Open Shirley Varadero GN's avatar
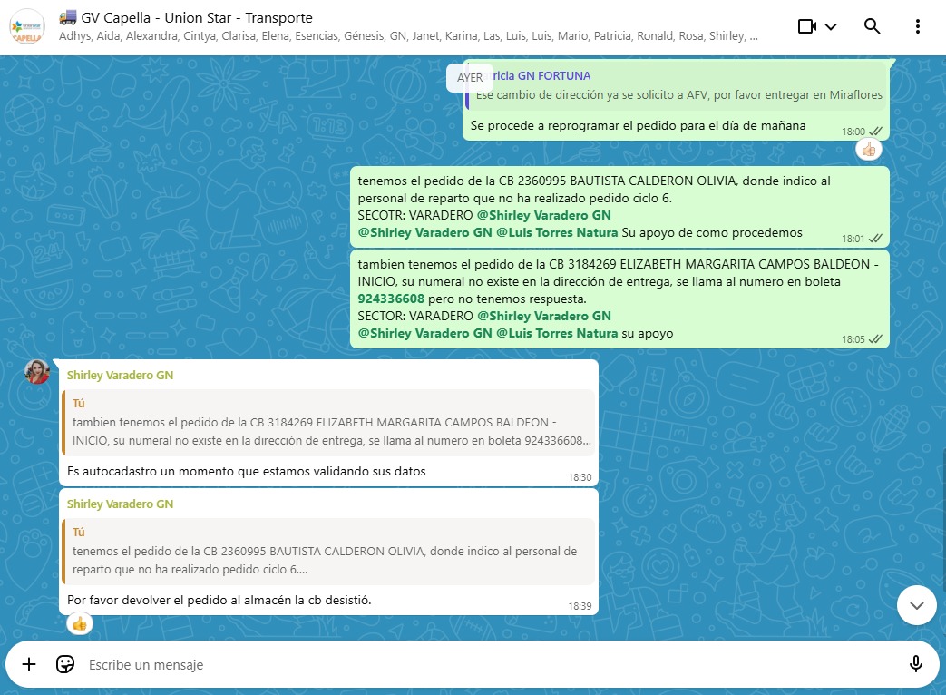The image size is (946, 695). tap(37, 371)
